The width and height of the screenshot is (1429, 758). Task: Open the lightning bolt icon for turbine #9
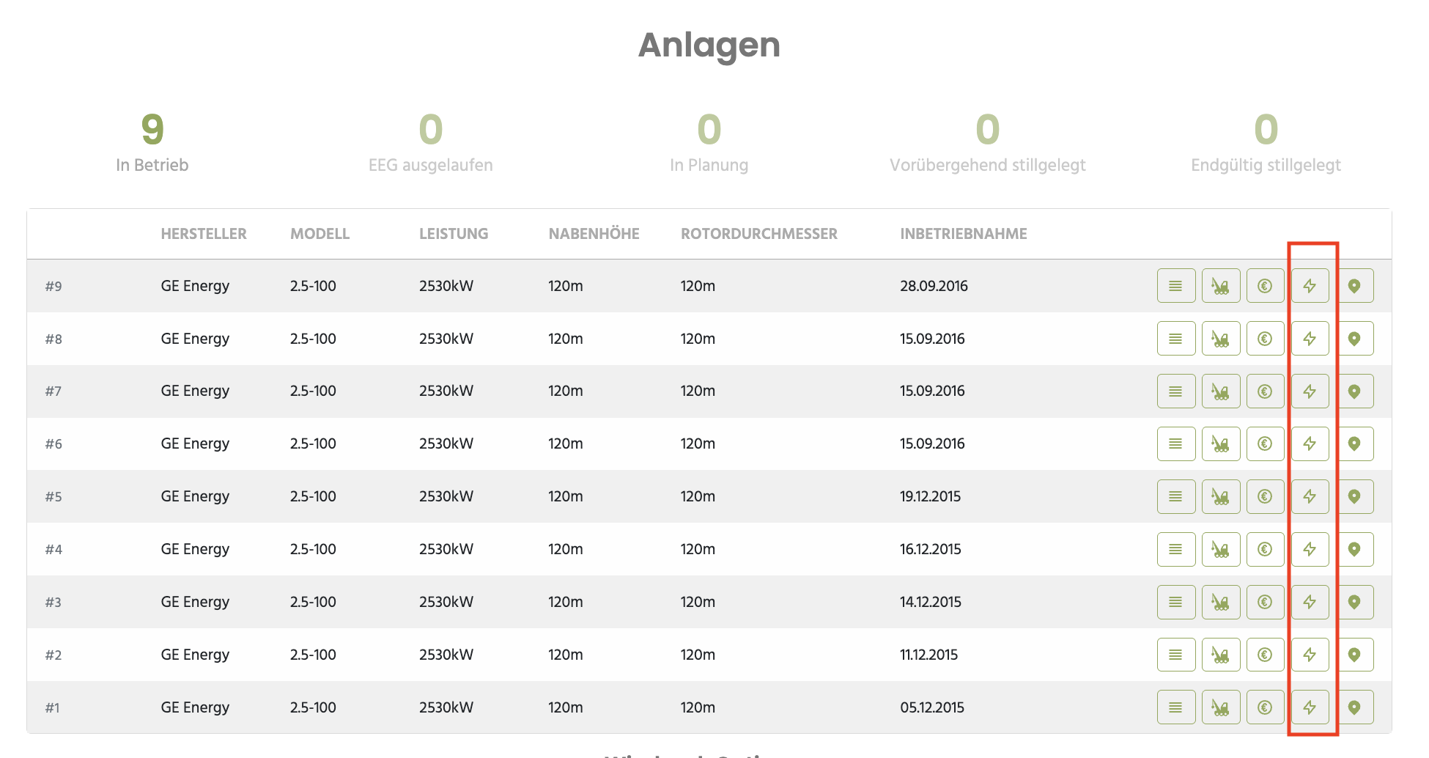pyautogui.click(x=1310, y=286)
